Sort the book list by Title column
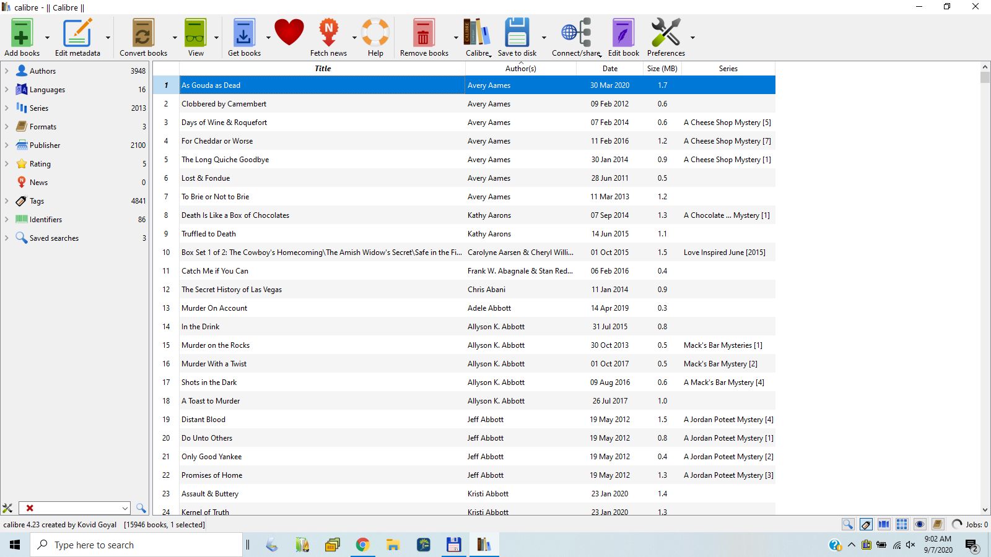This screenshot has height=557, width=991. (322, 69)
